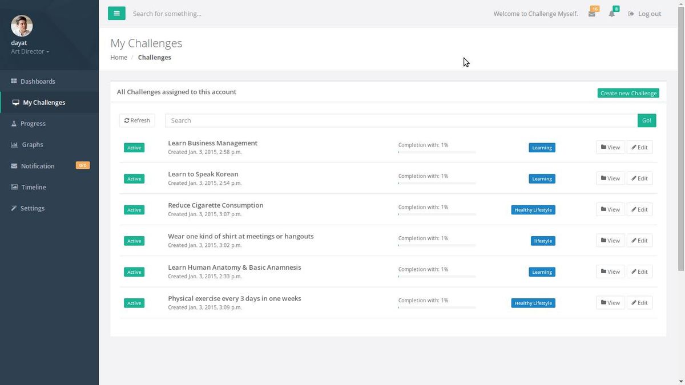Open the mail envelope messages icon
Image resolution: width=685 pixels, height=385 pixels.
pyautogui.click(x=592, y=14)
